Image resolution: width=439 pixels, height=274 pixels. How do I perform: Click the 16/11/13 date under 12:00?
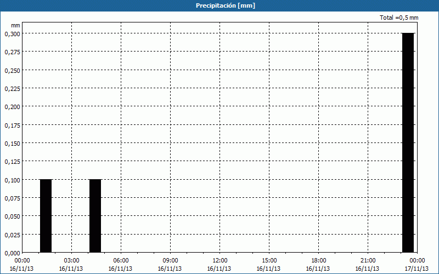(219, 269)
